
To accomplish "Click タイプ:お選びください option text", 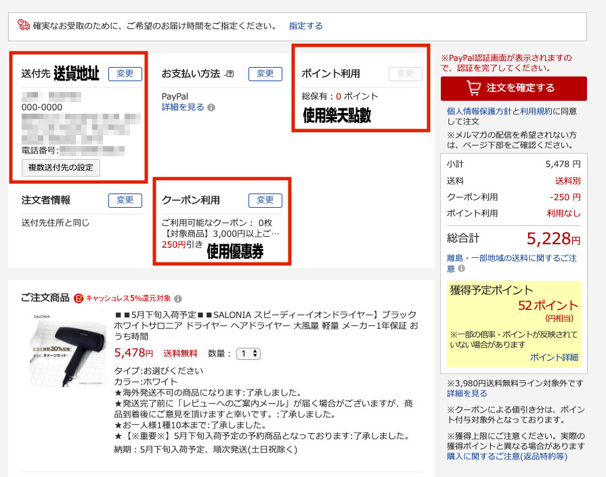I will coord(158,371).
